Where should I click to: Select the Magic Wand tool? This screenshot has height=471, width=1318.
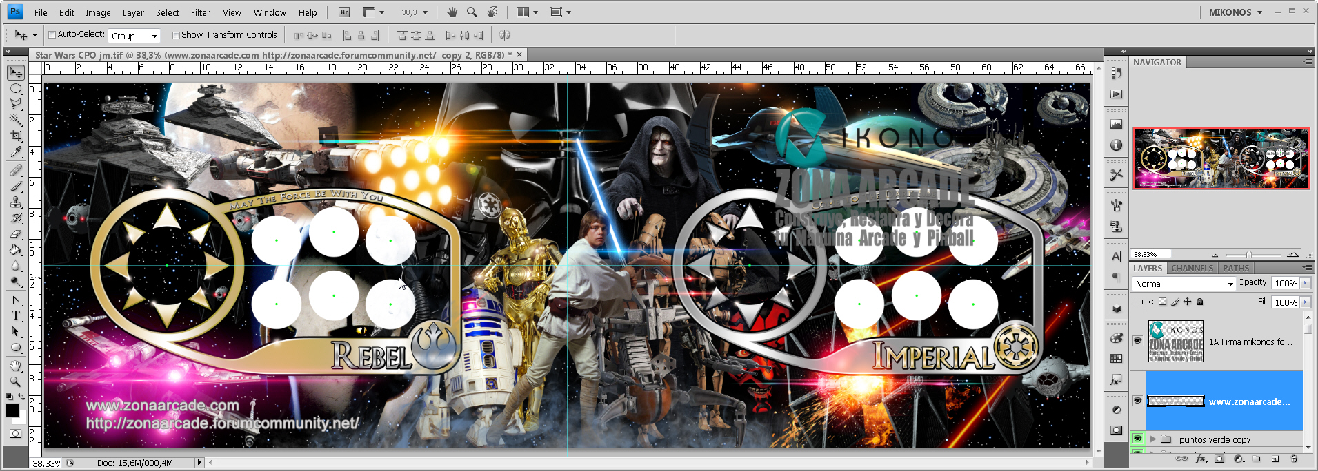[16, 120]
